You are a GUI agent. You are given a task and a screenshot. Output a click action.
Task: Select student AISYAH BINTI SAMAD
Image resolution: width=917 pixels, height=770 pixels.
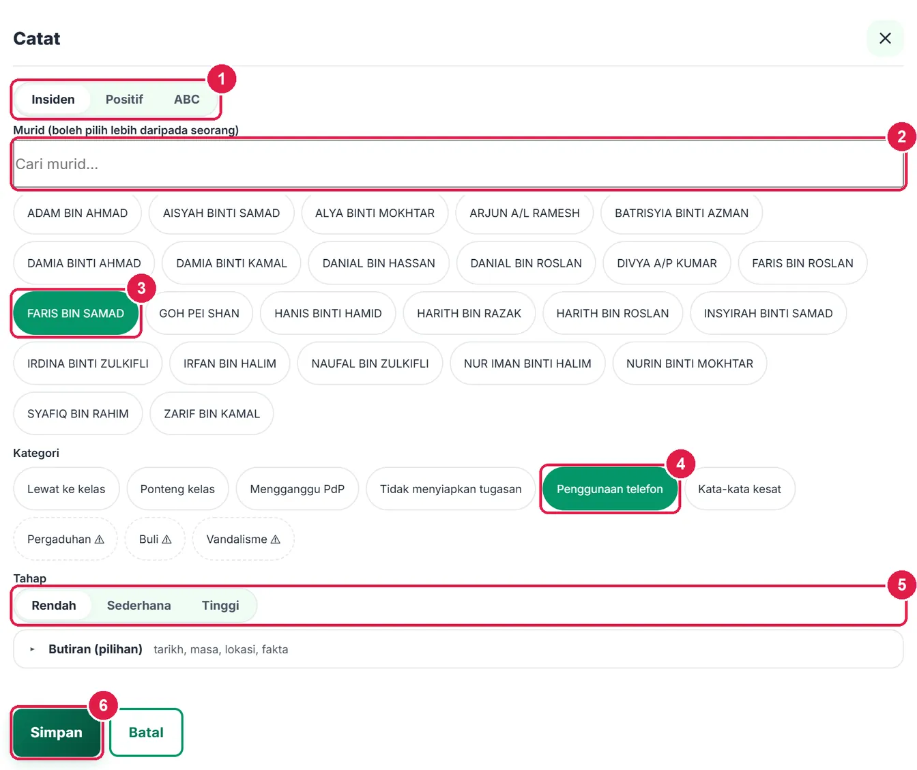tap(221, 213)
